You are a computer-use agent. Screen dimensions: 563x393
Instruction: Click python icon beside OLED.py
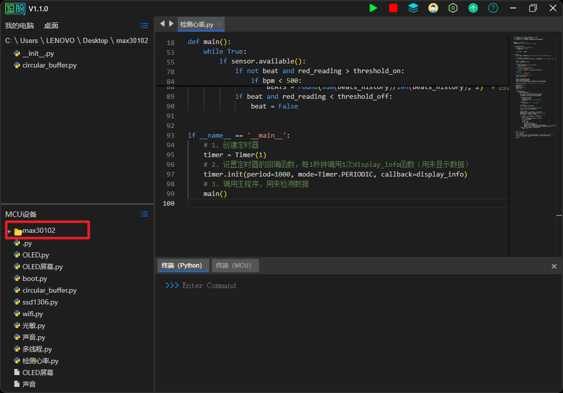click(x=17, y=254)
